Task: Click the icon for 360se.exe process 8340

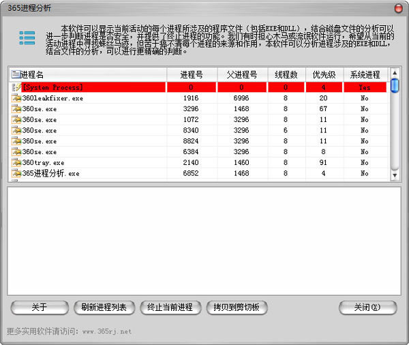Action: [x=16, y=130]
